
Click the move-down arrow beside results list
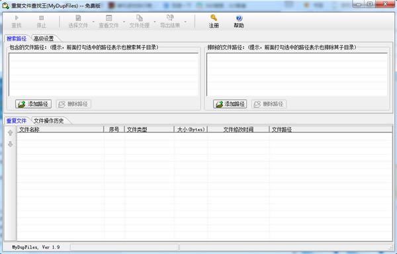pos(10,144)
